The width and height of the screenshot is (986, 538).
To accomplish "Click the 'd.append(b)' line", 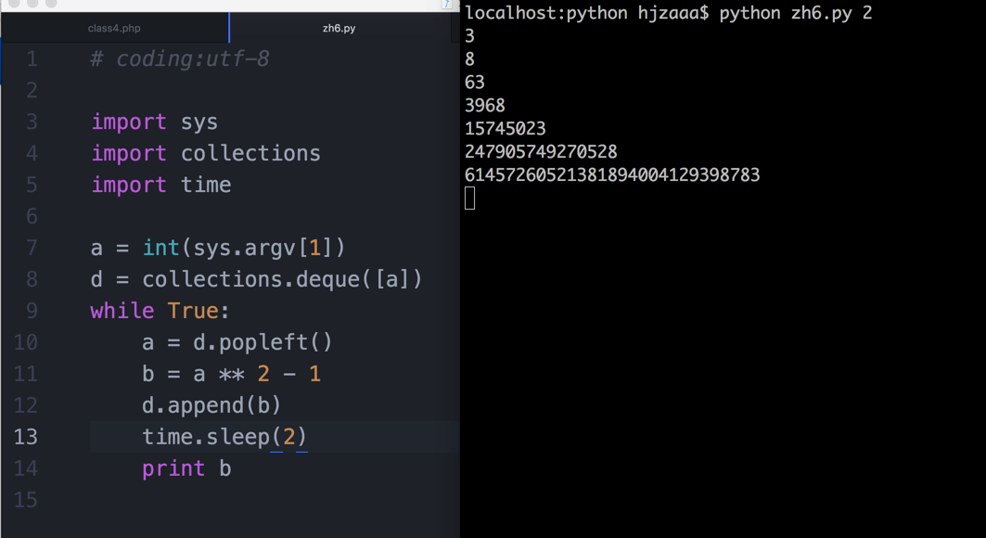I will tap(211, 405).
